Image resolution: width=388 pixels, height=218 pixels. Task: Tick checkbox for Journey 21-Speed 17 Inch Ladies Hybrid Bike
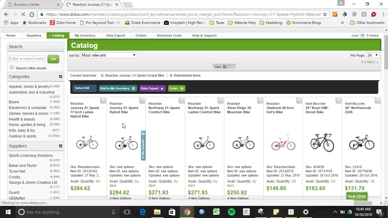tap(103, 101)
